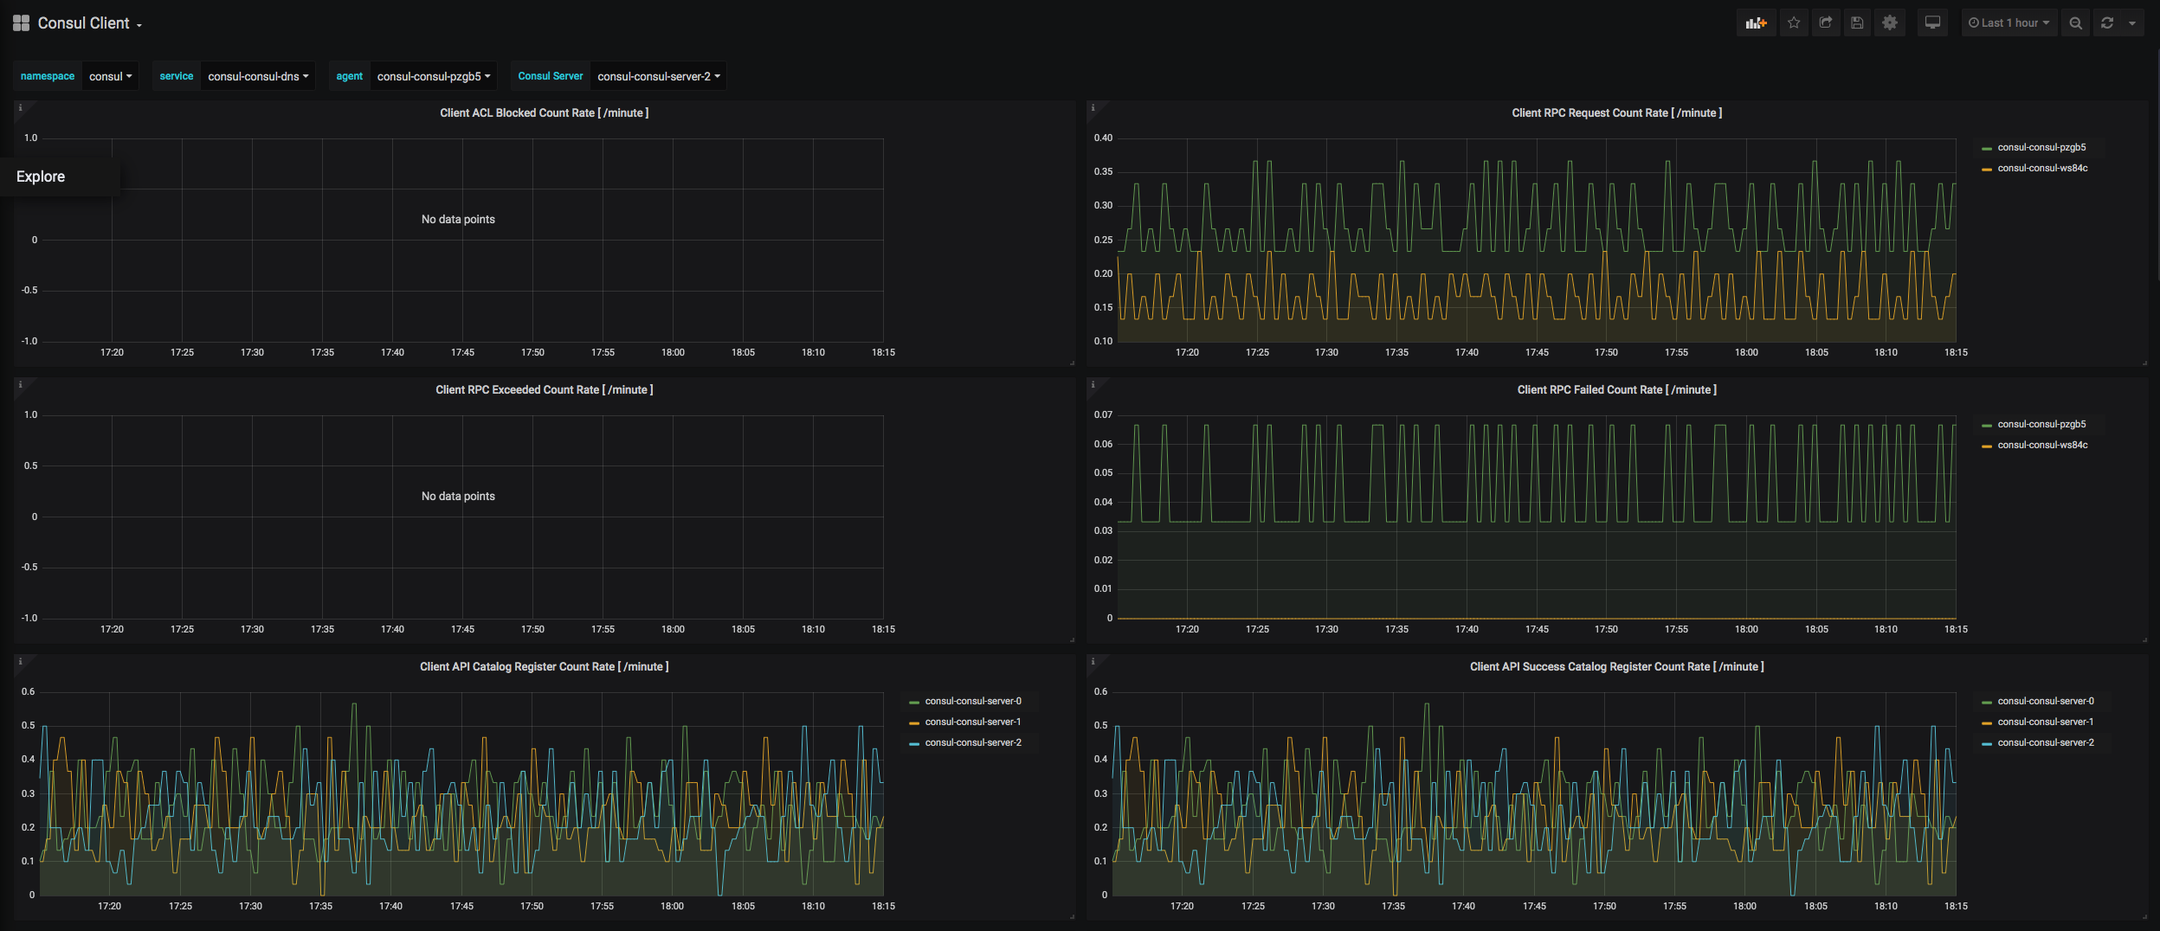The width and height of the screenshot is (2160, 931).
Task: Zoom out time range with magnifier icon
Action: [x=2075, y=23]
